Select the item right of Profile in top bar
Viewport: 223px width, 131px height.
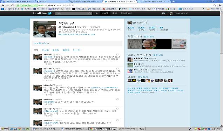(x=115, y=13)
